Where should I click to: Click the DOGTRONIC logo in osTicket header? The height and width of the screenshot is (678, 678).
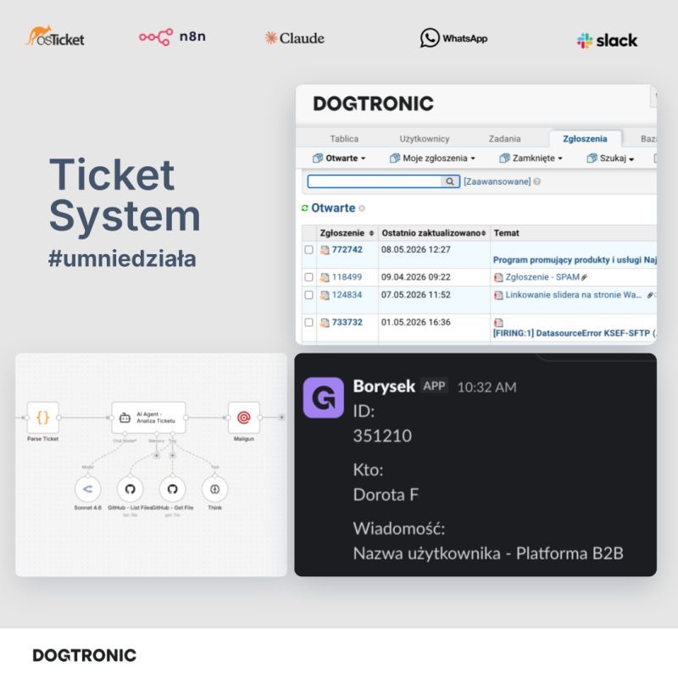[x=373, y=103]
